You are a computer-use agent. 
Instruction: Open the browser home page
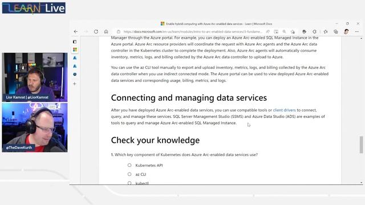[x=106, y=32]
